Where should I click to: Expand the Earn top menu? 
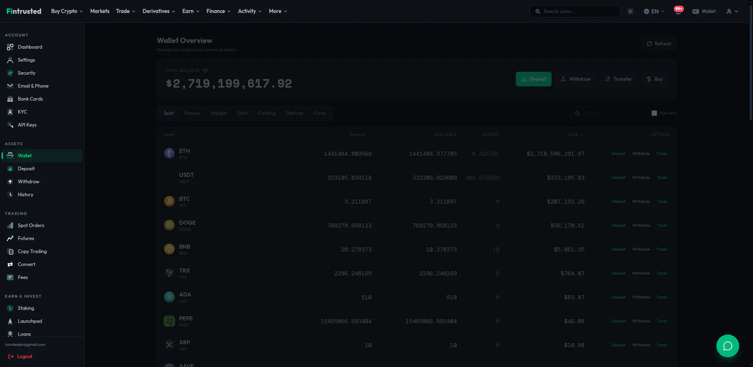(191, 11)
